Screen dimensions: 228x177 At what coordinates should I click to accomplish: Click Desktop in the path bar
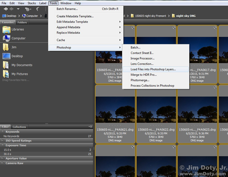pos(9,16)
